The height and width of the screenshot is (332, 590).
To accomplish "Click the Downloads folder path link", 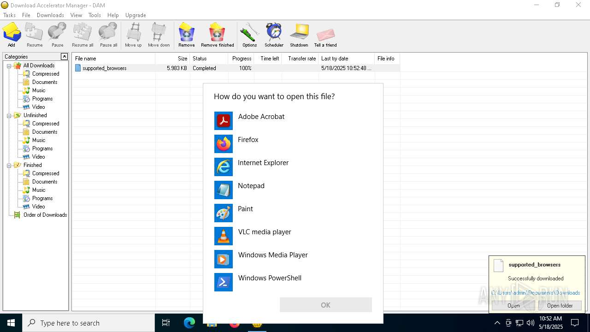I will click(x=536, y=293).
